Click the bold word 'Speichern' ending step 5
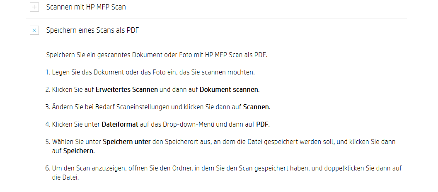This screenshot has height=192, width=438. (78, 151)
